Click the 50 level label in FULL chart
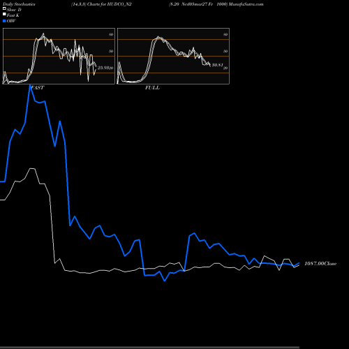349x349 pixels. coord(225,51)
